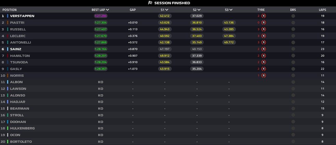Click the Laps column header

[x=322, y=10]
